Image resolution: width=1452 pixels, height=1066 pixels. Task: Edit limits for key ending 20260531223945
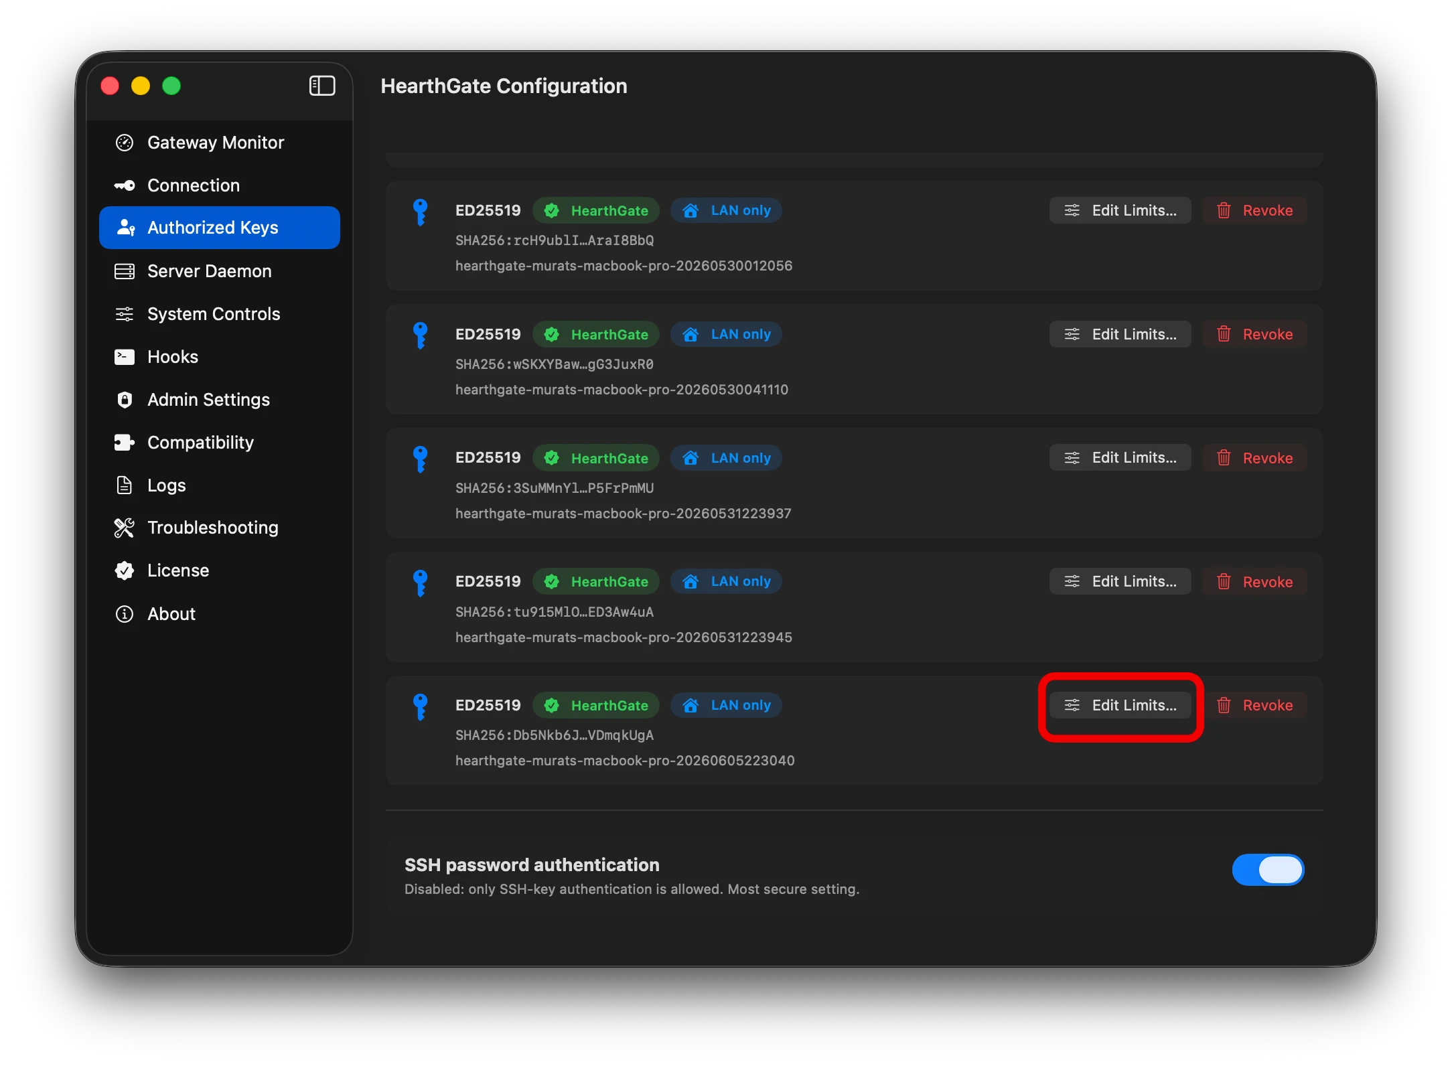click(x=1120, y=582)
